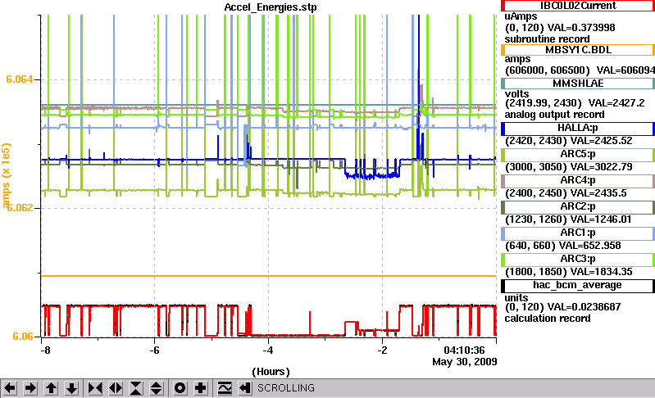Click the uAmps units label
655x398 pixels.
[521, 16]
